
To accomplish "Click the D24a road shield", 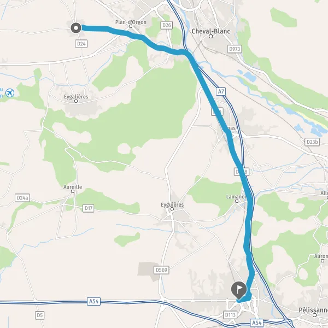I will (x=22, y=198).
